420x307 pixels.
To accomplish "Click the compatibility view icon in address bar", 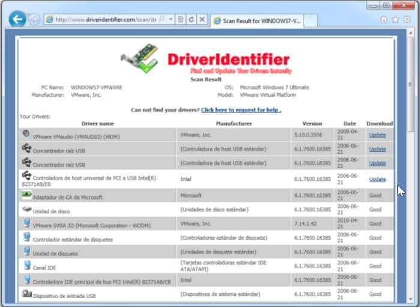I will pyautogui.click(x=181, y=19).
